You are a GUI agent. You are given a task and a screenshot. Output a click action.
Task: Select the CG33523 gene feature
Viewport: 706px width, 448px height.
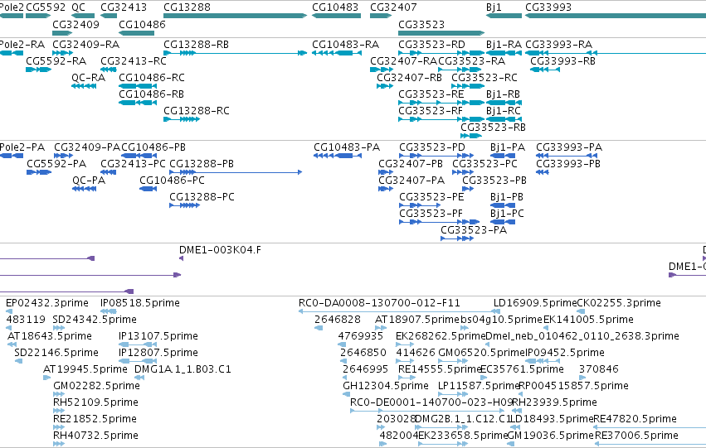coord(441,33)
